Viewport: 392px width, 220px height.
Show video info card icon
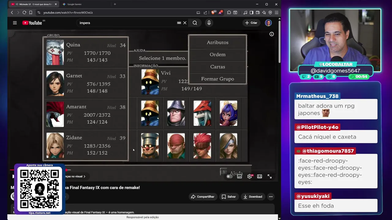point(272,34)
